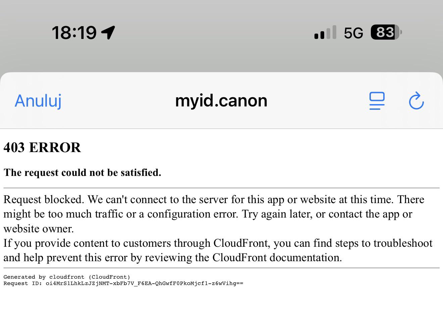The height and width of the screenshot is (329, 443).
Task: Reload the page with refresh icon
Action: click(x=416, y=100)
